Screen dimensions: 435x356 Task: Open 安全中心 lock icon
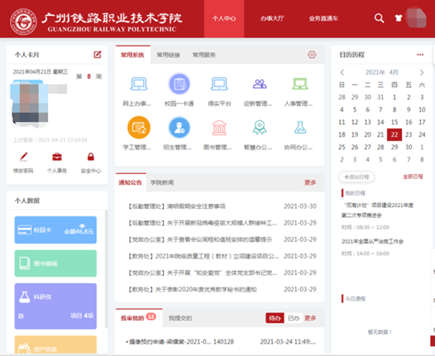tap(91, 157)
